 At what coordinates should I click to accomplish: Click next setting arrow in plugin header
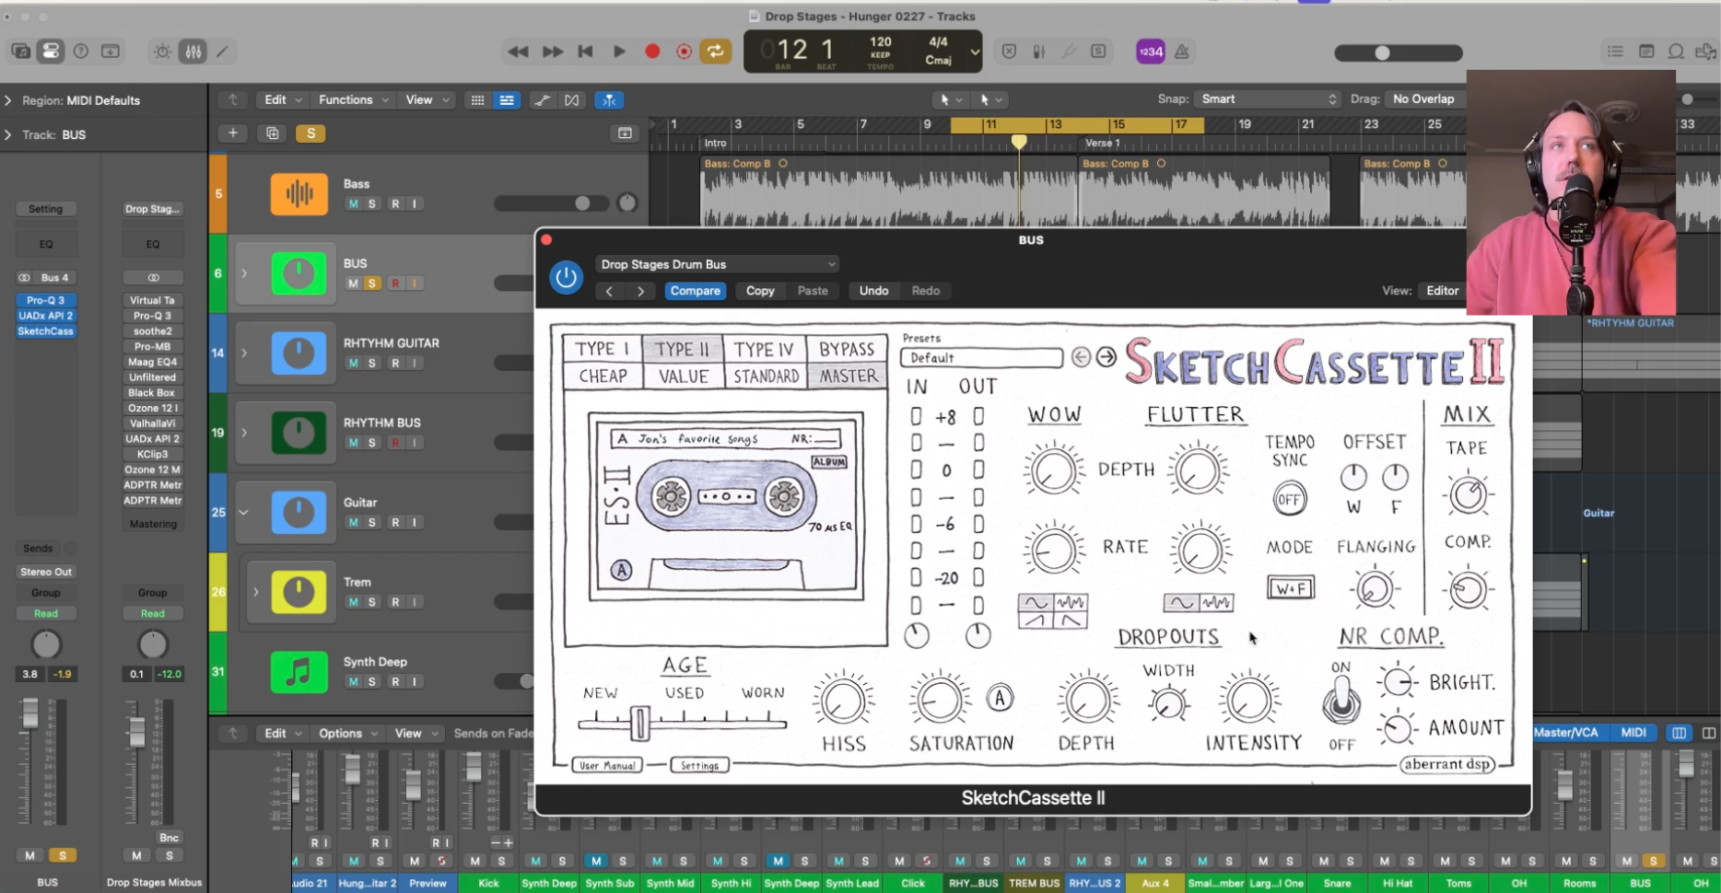tap(641, 291)
